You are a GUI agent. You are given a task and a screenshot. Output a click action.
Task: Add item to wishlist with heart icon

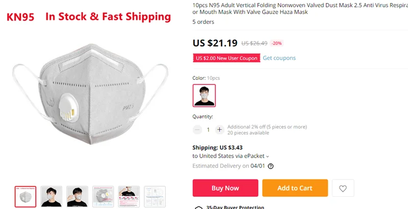click(343, 188)
